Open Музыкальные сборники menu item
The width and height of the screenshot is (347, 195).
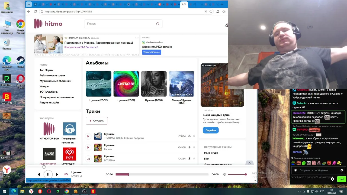(x=55, y=81)
